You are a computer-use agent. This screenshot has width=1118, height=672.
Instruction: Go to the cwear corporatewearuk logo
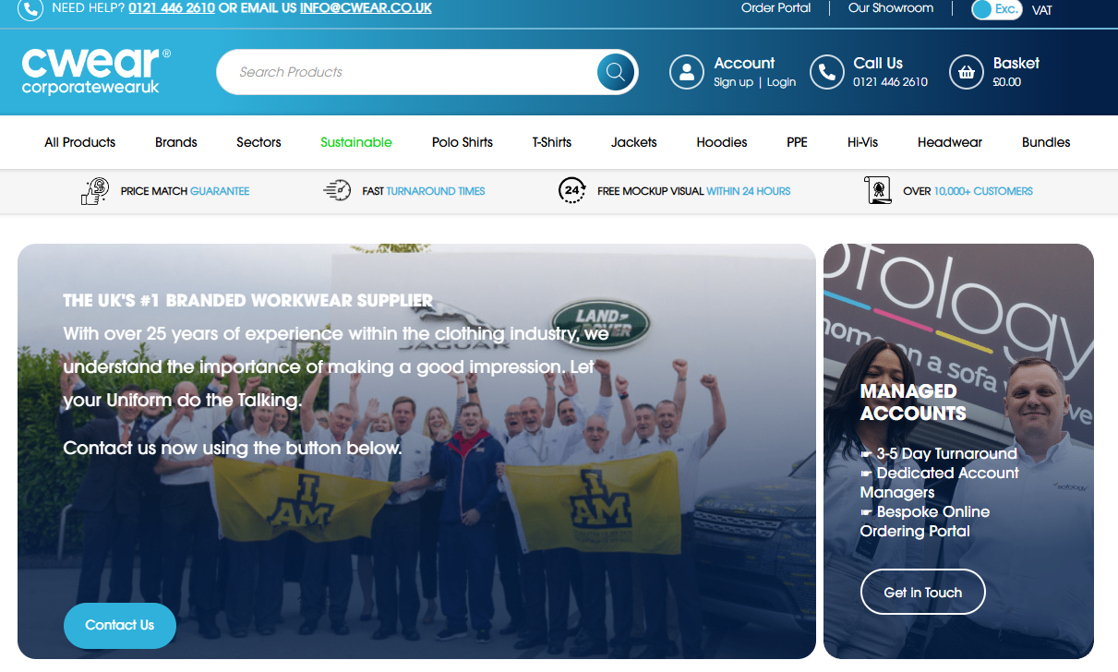(95, 71)
